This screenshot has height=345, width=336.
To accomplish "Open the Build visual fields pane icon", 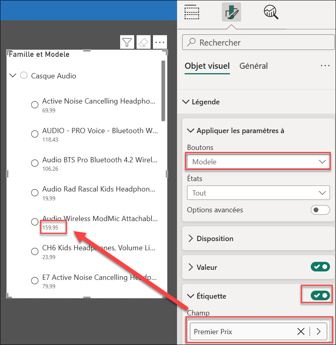I will coord(192,12).
